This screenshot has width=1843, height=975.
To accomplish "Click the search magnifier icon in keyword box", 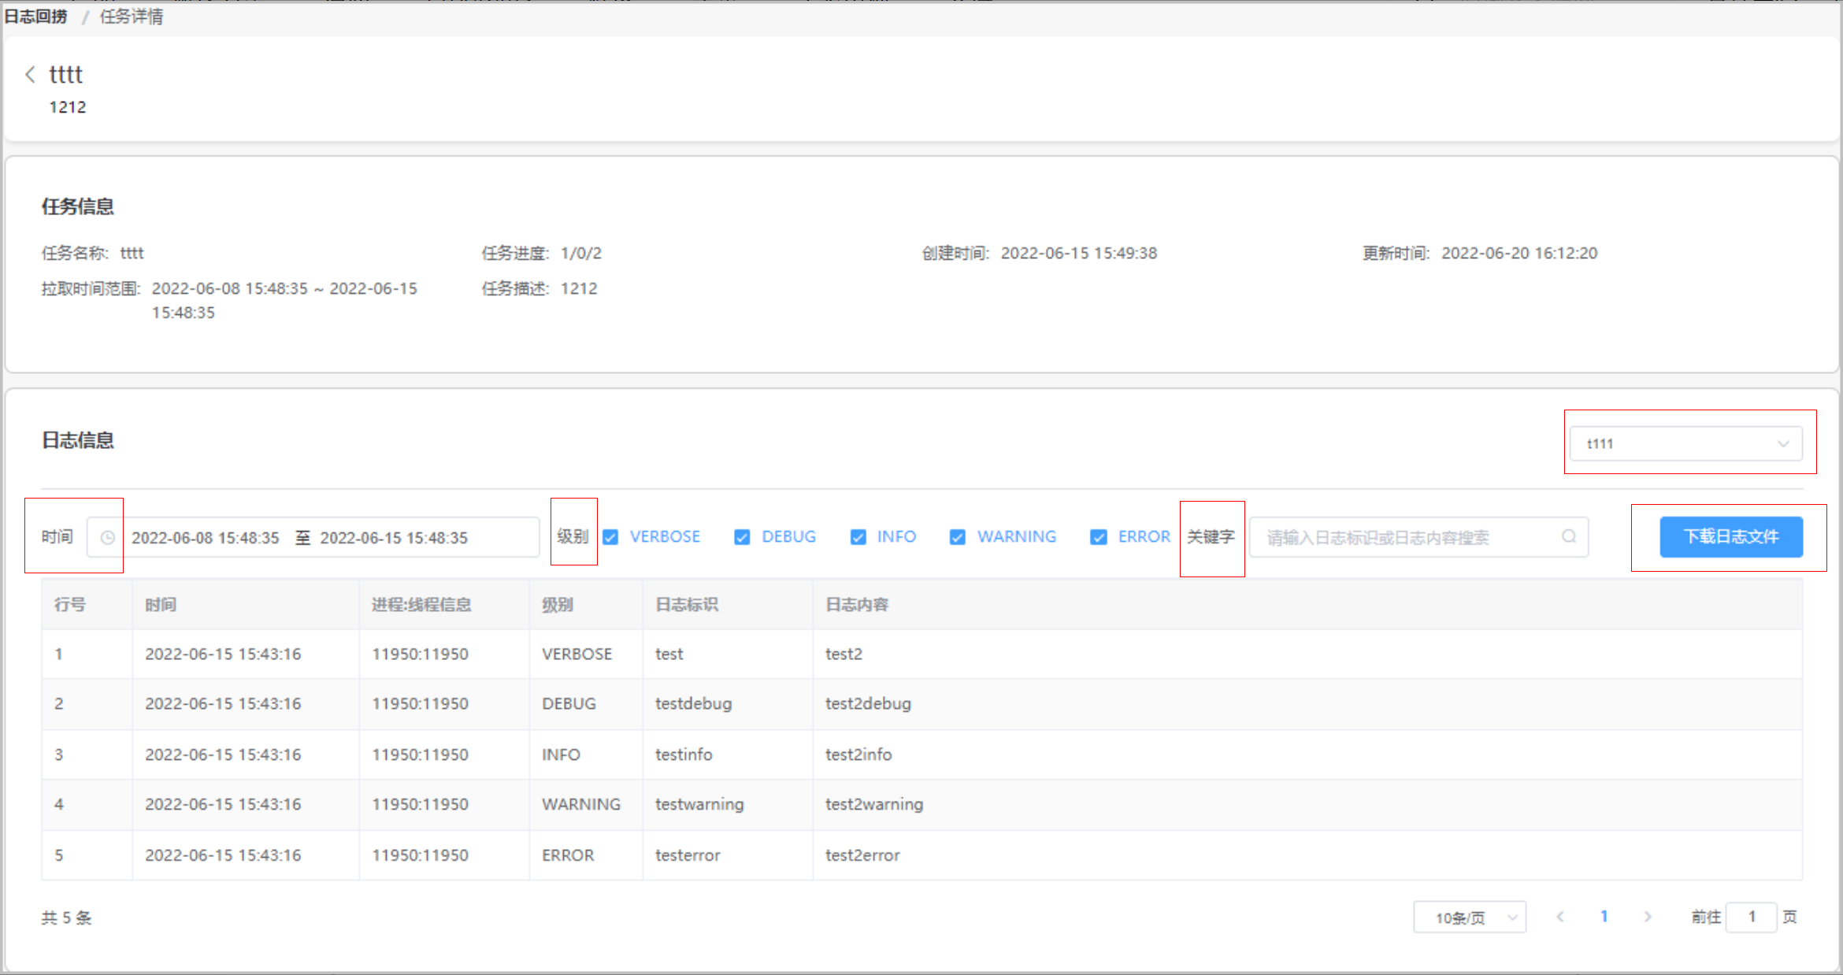I will point(1569,537).
